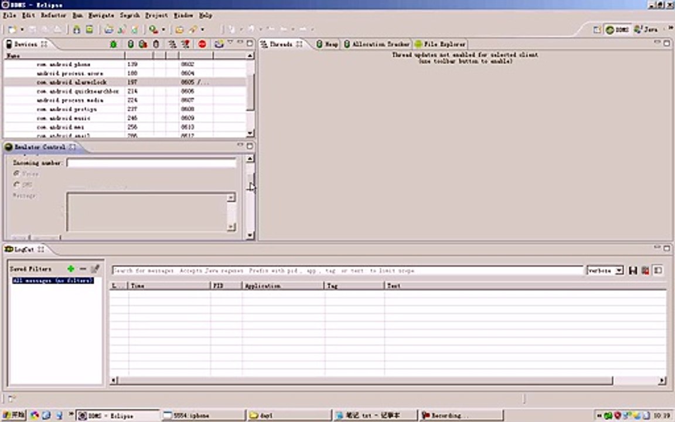Image resolution: width=675 pixels, height=422 pixels.
Task: Select android.process.media process row
Action: (125, 100)
